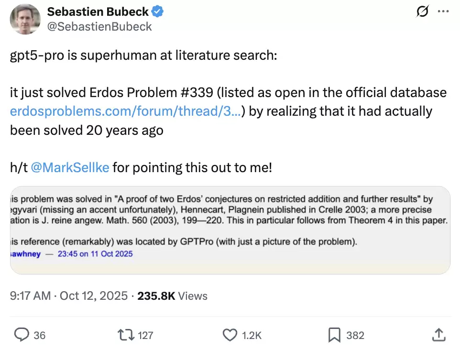Viewport: 460px width, 350px height.
Task: Click the Sebastien Bubeck display name
Action: point(98,12)
